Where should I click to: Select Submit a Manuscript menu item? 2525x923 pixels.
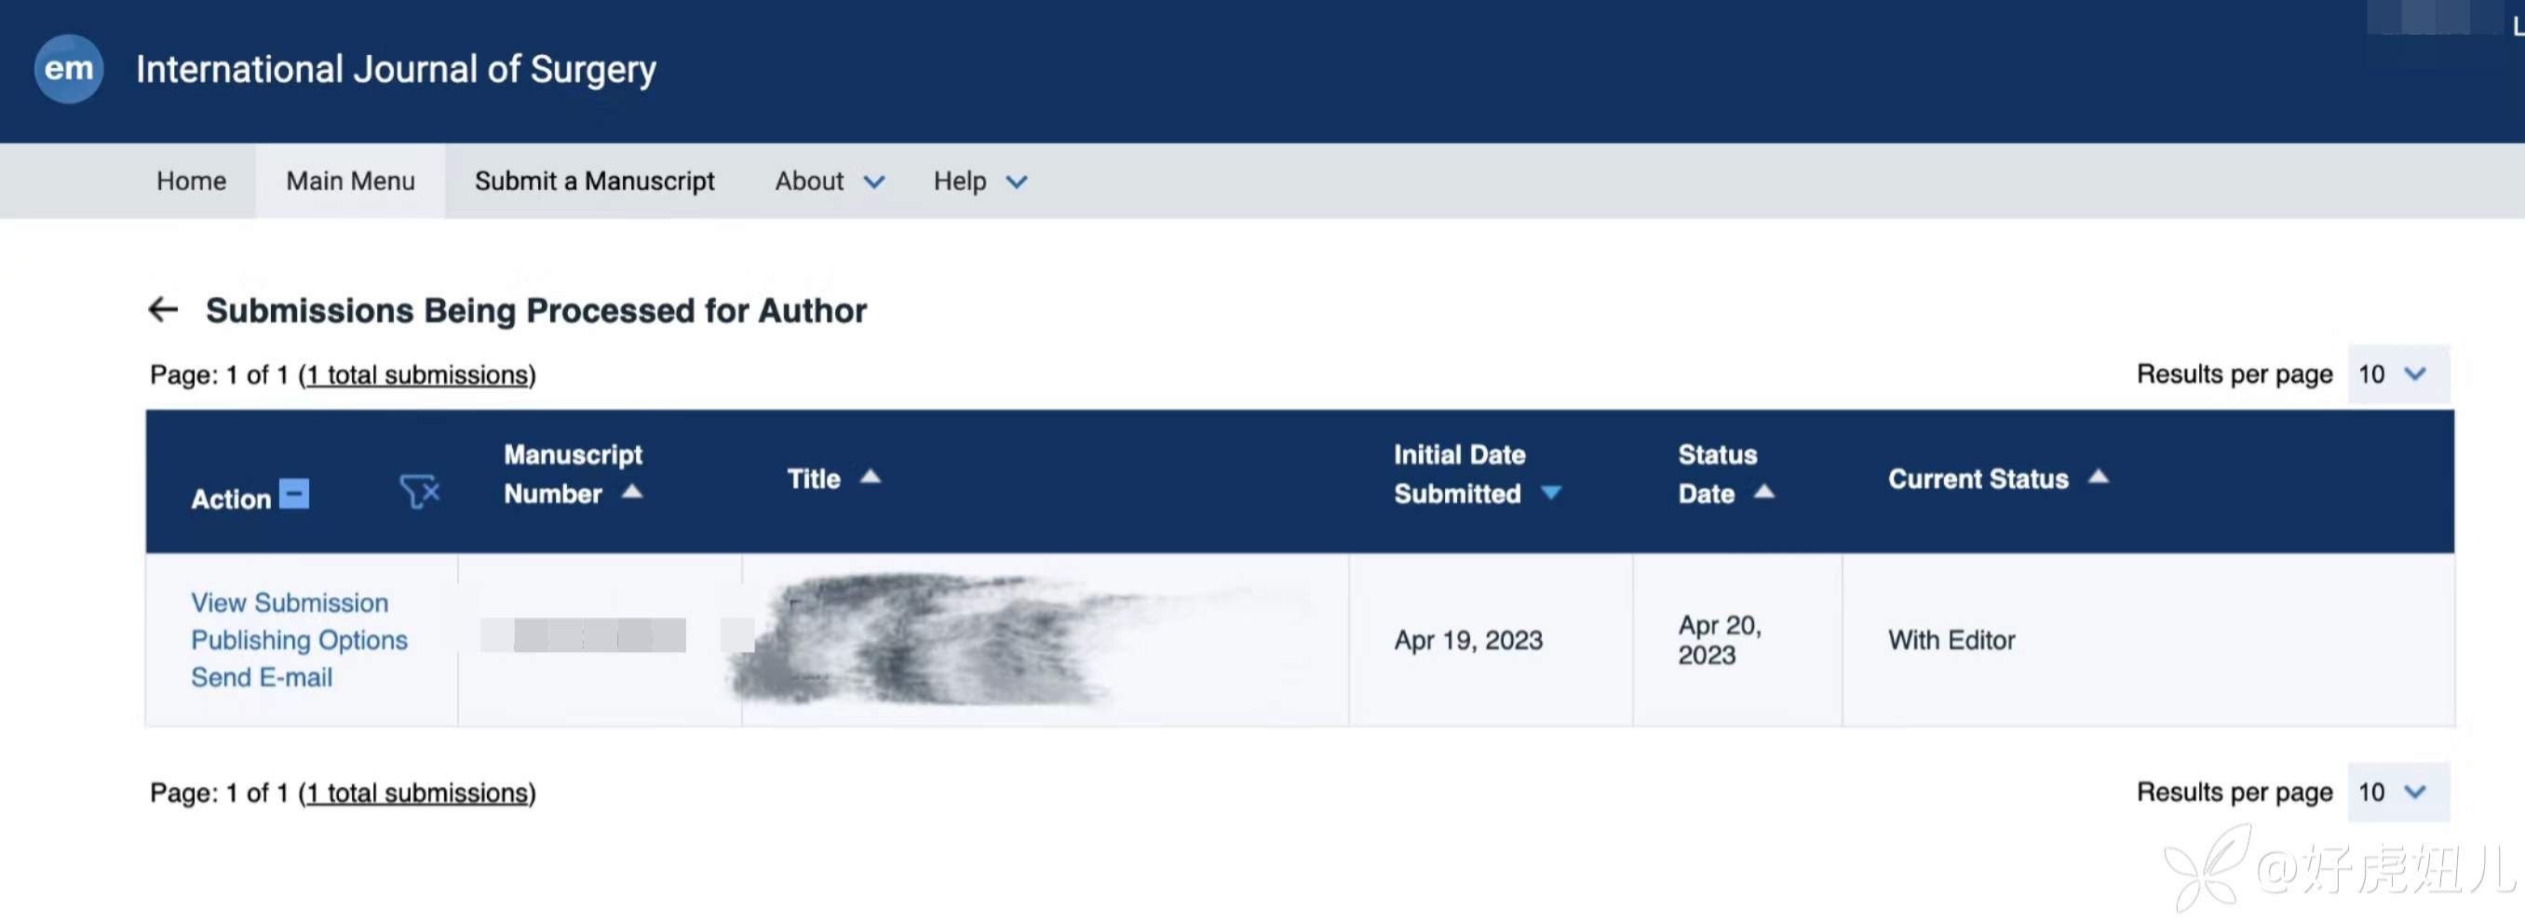pos(594,182)
